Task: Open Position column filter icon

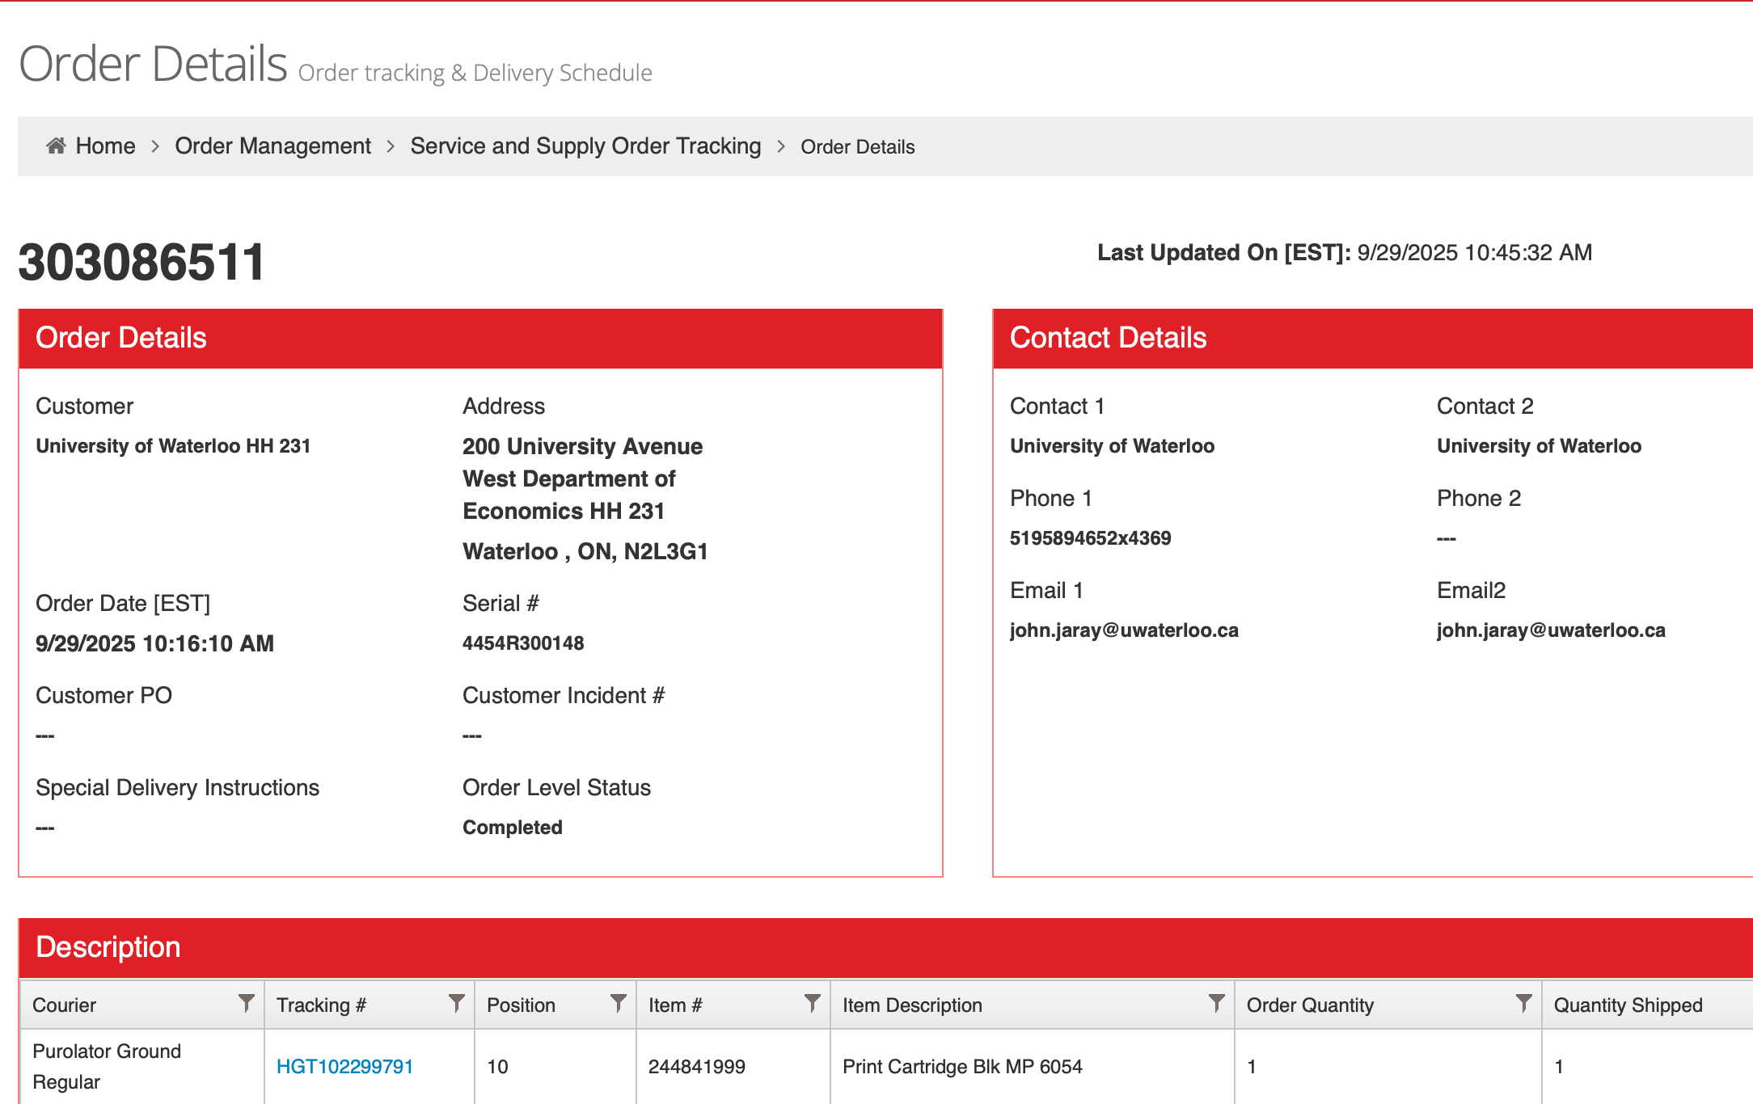Action: point(619,1003)
